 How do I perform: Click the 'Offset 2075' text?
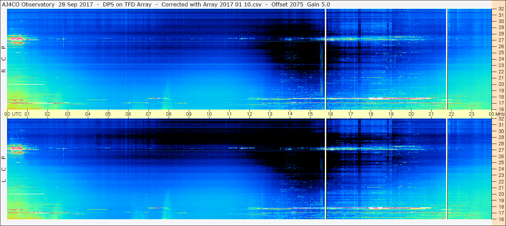pos(287,5)
